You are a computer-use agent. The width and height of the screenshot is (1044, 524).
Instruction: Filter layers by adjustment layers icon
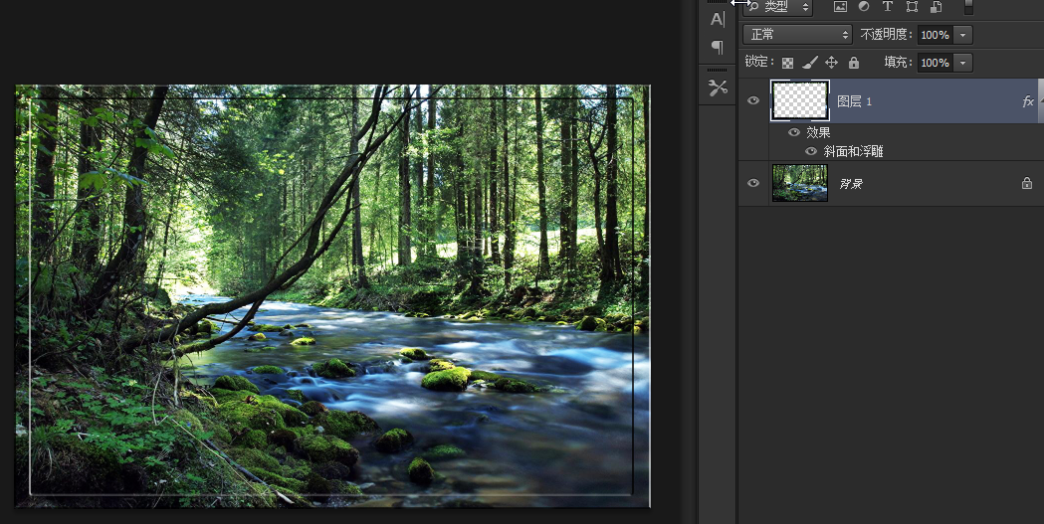pyautogui.click(x=864, y=7)
